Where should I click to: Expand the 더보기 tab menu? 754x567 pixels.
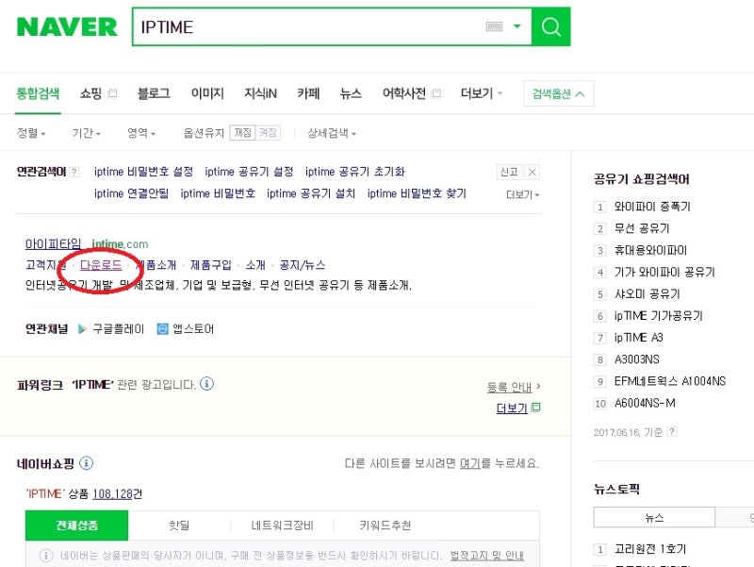click(482, 93)
